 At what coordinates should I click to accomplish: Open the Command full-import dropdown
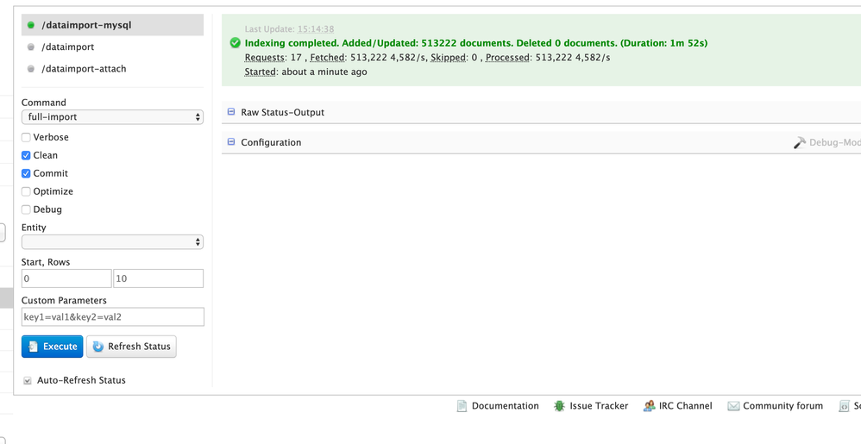coord(112,117)
